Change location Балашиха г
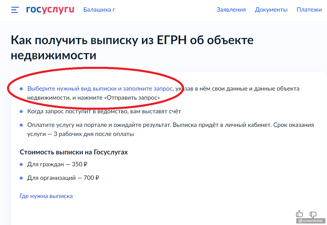This screenshot has width=327, height=225. (x=99, y=10)
